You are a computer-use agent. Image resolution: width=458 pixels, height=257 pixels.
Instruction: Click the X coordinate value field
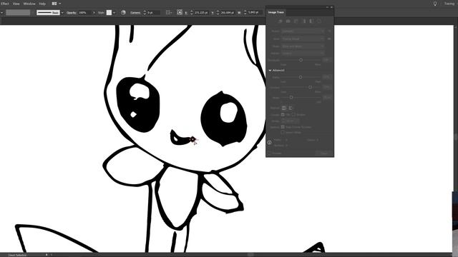[201, 13]
